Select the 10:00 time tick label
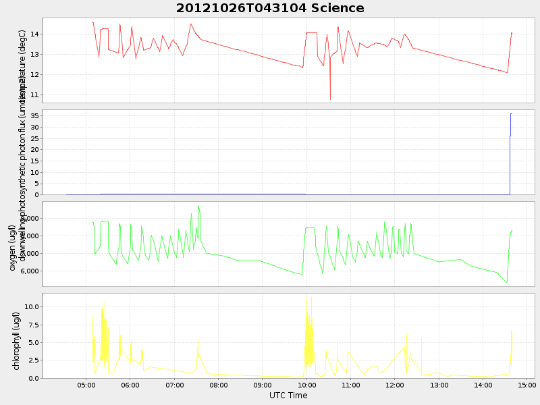Viewport: 540px width, 405px height. pos(306,385)
